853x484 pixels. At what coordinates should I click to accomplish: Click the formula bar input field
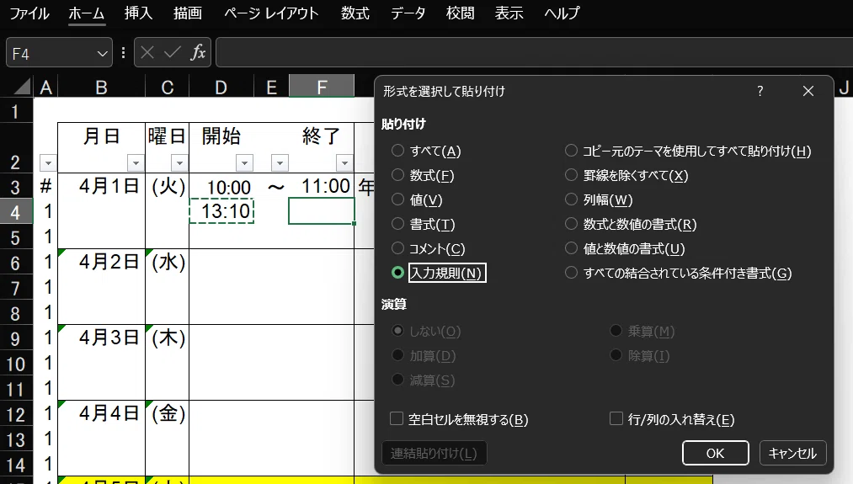click(x=534, y=53)
